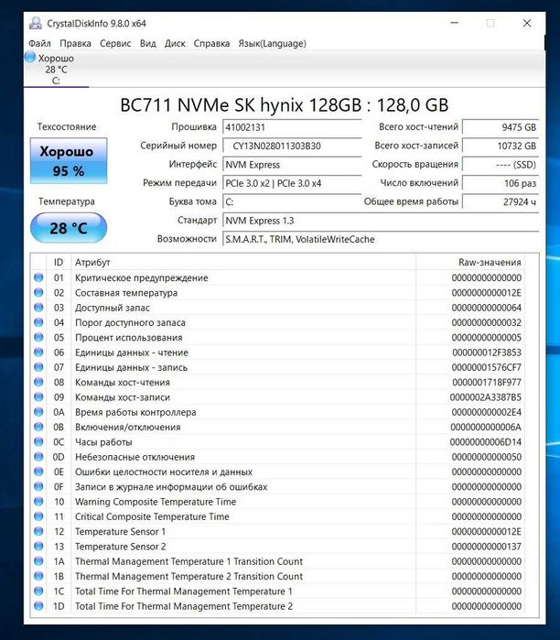This screenshot has width=560, height=640.
Task: Click status icon for Критическое предупреждение row
Action: pos(38,277)
